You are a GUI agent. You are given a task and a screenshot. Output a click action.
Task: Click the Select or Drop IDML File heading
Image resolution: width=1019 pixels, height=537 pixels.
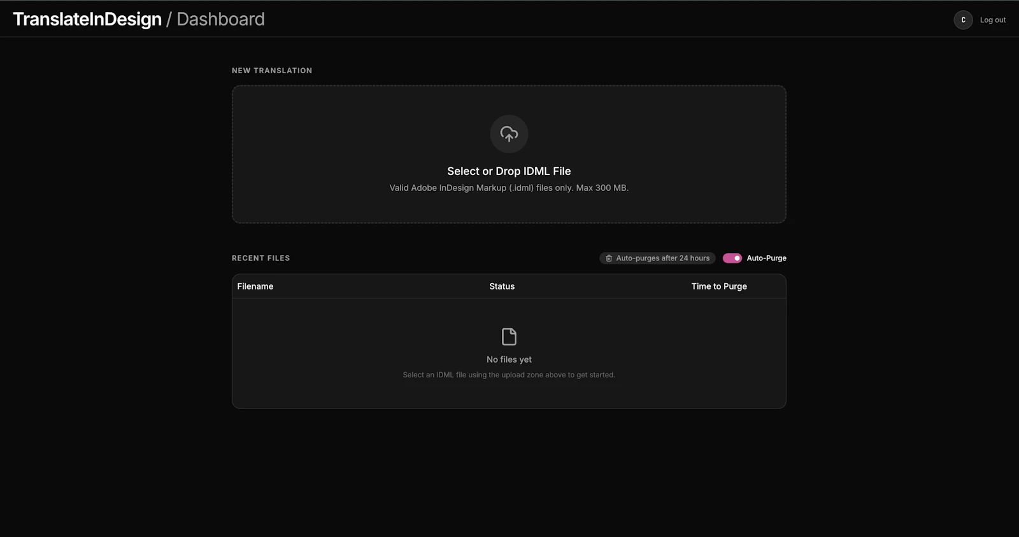coord(509,171)
